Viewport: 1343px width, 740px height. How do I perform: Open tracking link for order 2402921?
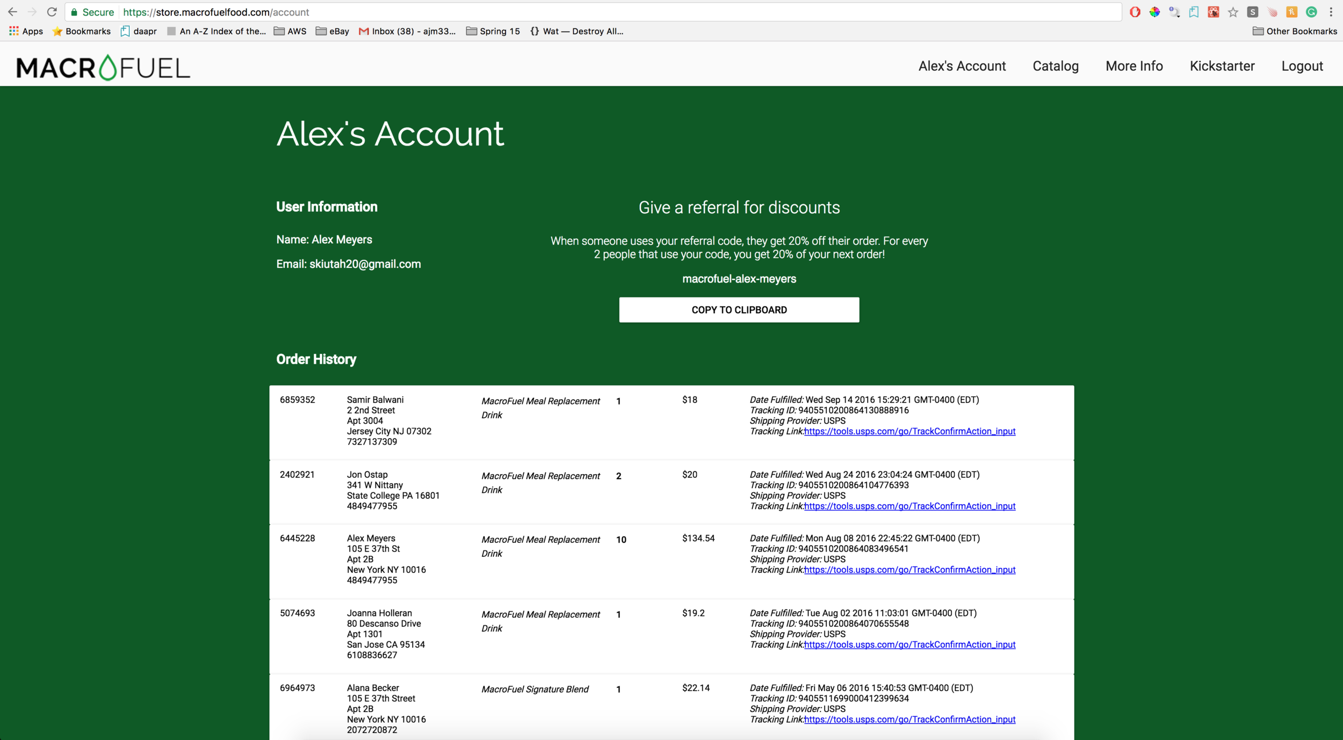tap(909, 506)
